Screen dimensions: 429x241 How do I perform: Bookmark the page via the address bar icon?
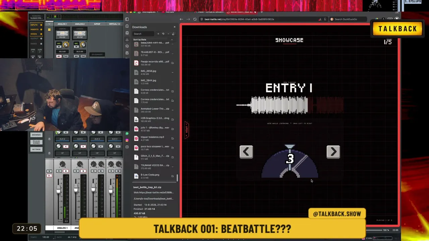point(325,19)
